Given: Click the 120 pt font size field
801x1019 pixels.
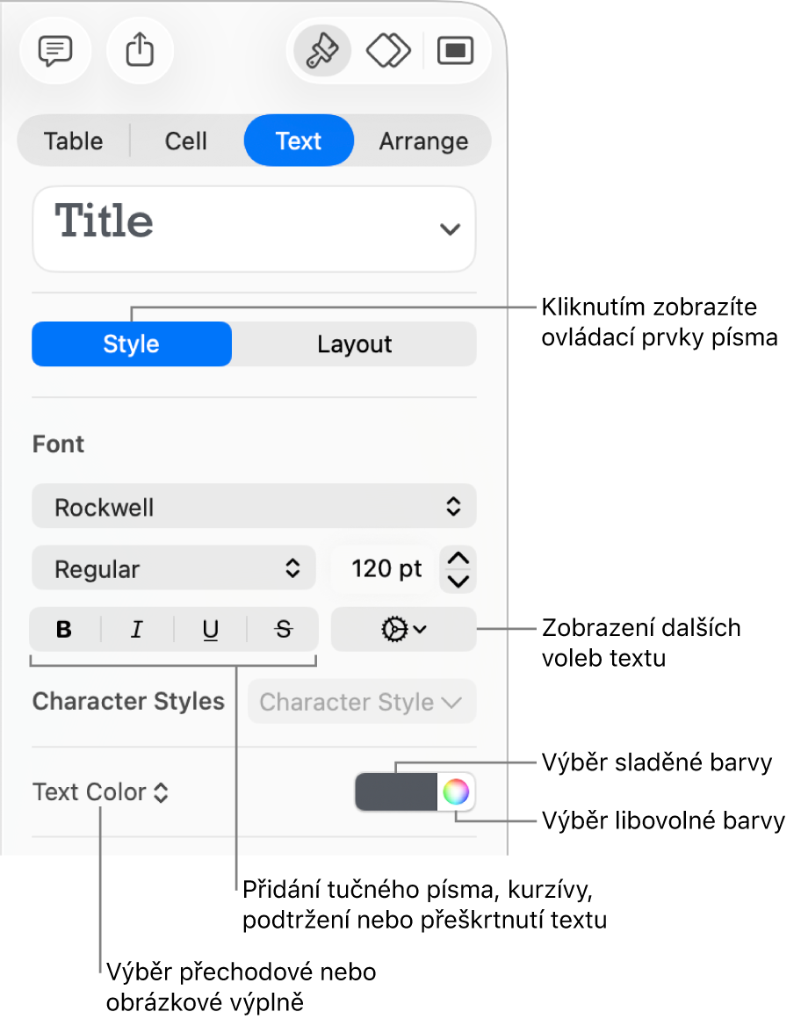Looking at the screenshot, I should point(385,568).
